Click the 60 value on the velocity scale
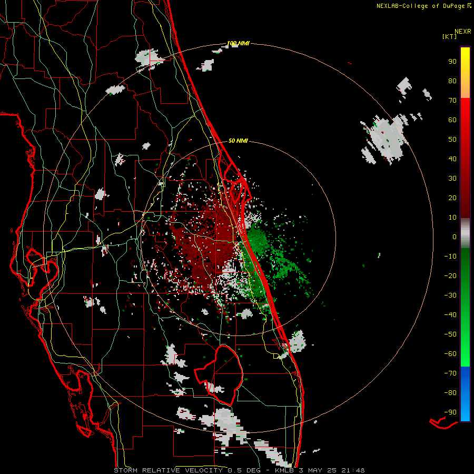 tap(452, 120)
